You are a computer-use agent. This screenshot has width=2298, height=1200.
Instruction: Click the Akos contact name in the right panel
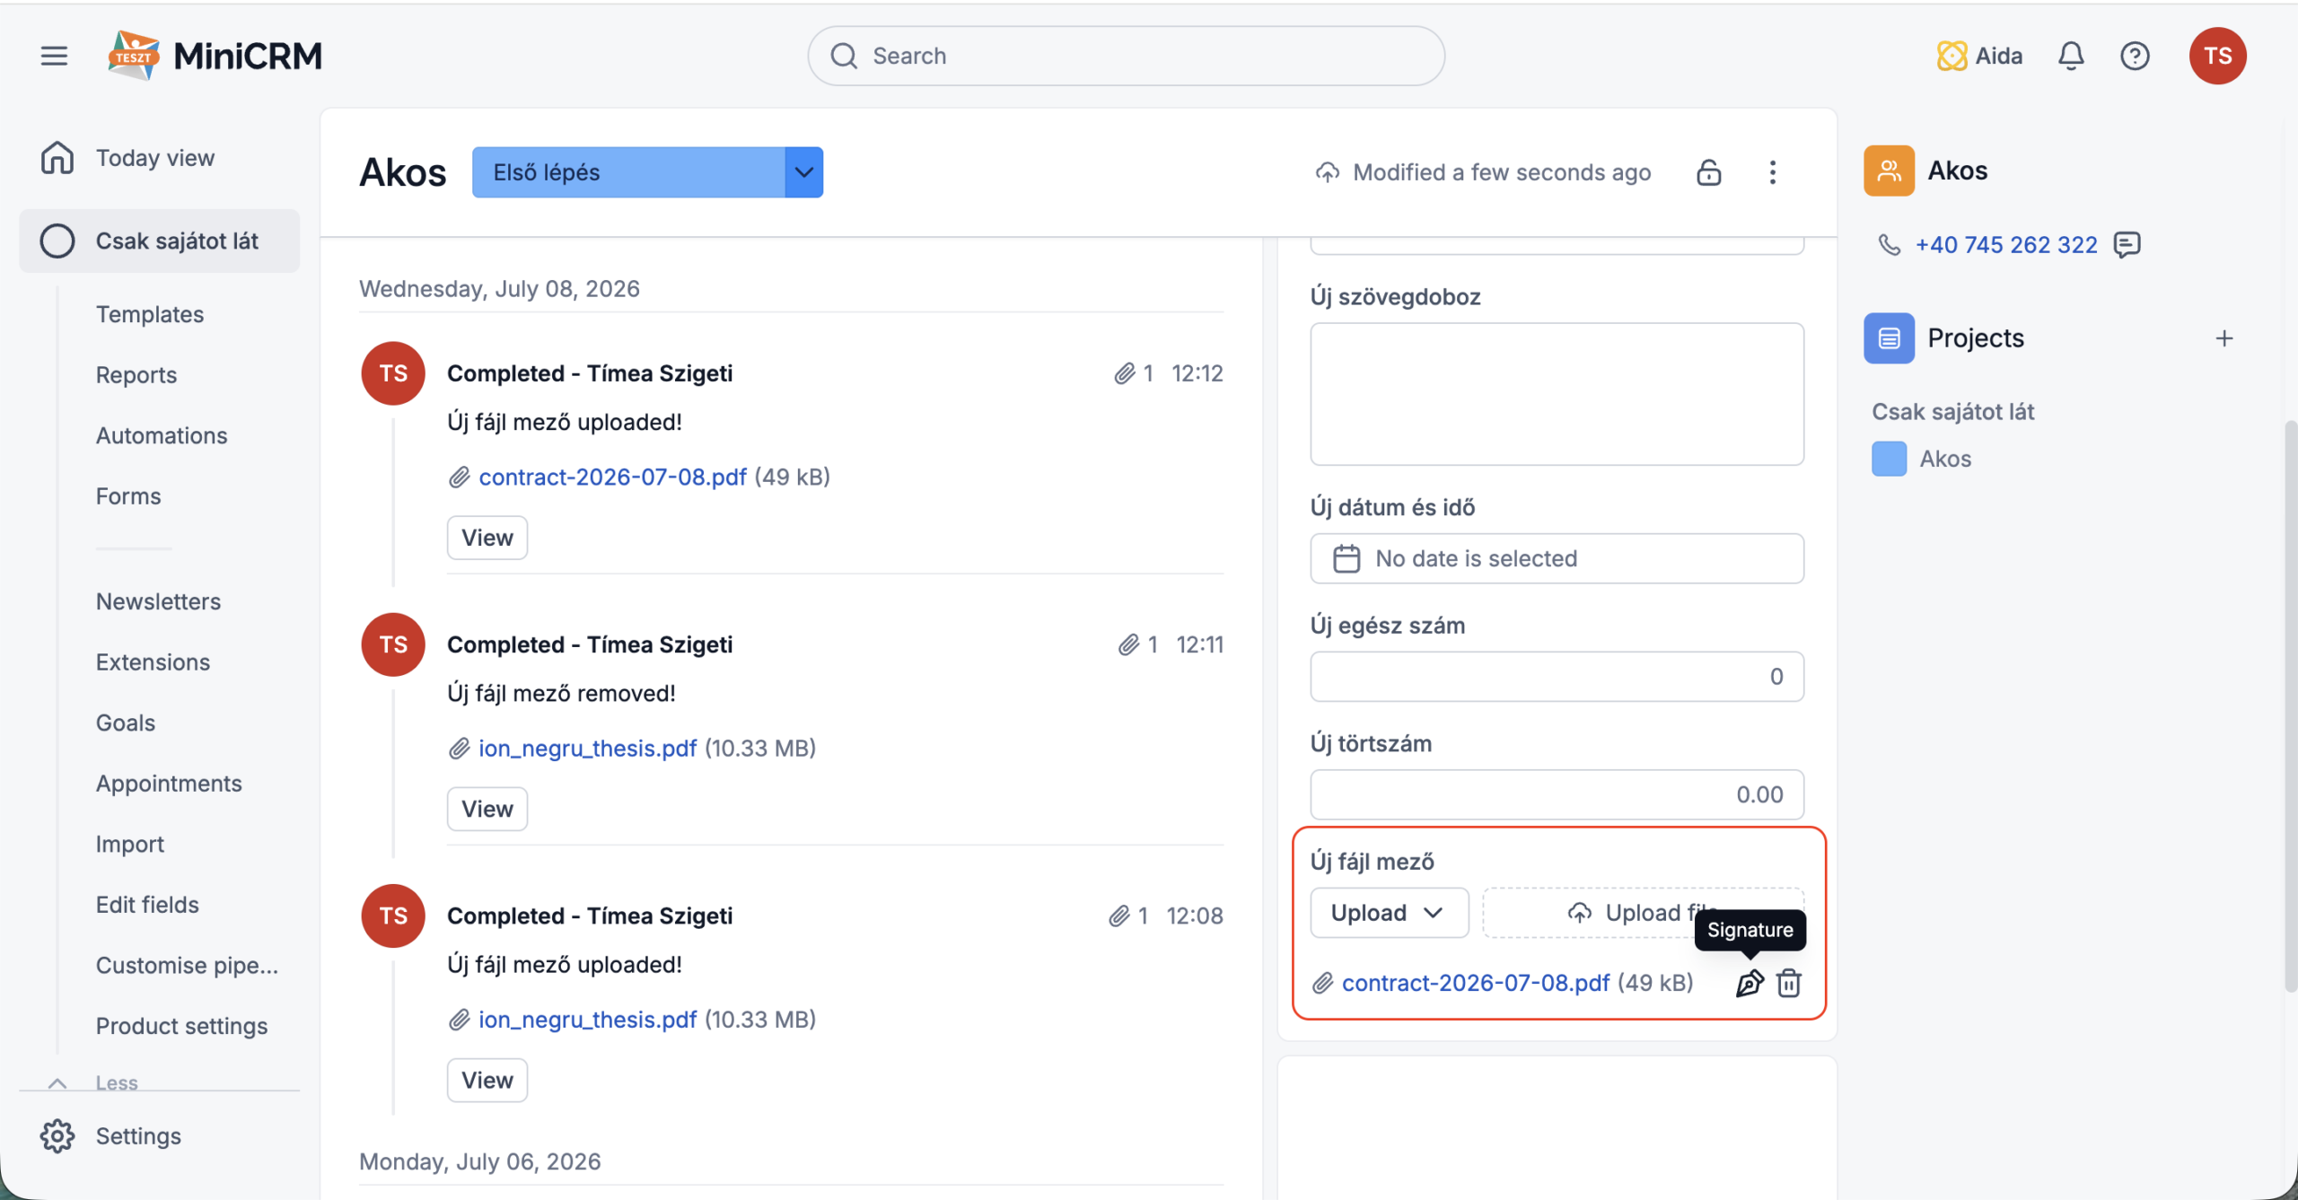tap(1958, 171)
